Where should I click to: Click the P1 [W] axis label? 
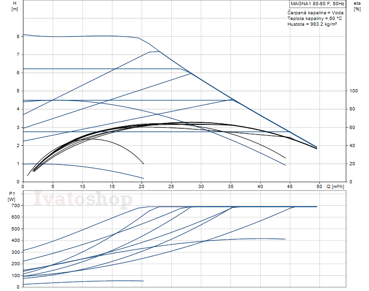point(11,196)
